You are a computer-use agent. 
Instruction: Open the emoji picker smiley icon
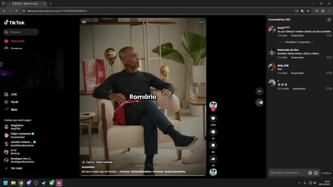pos(316,173)
